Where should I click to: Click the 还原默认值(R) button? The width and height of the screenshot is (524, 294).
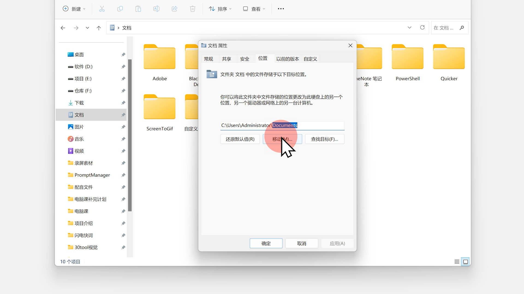(x=240, y=139)
